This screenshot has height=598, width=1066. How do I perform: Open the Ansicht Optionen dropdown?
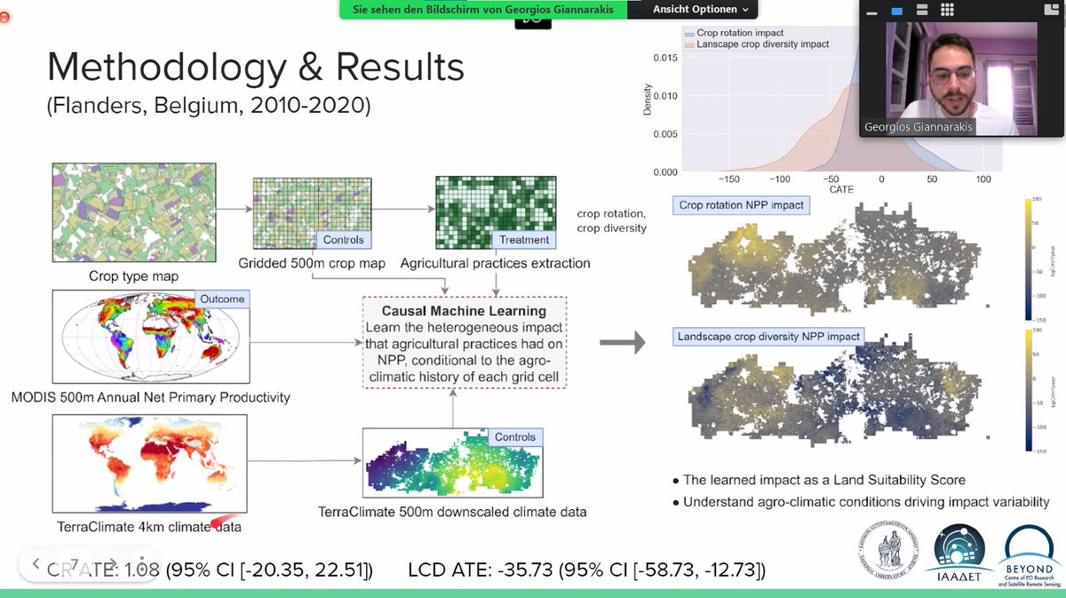700,9
